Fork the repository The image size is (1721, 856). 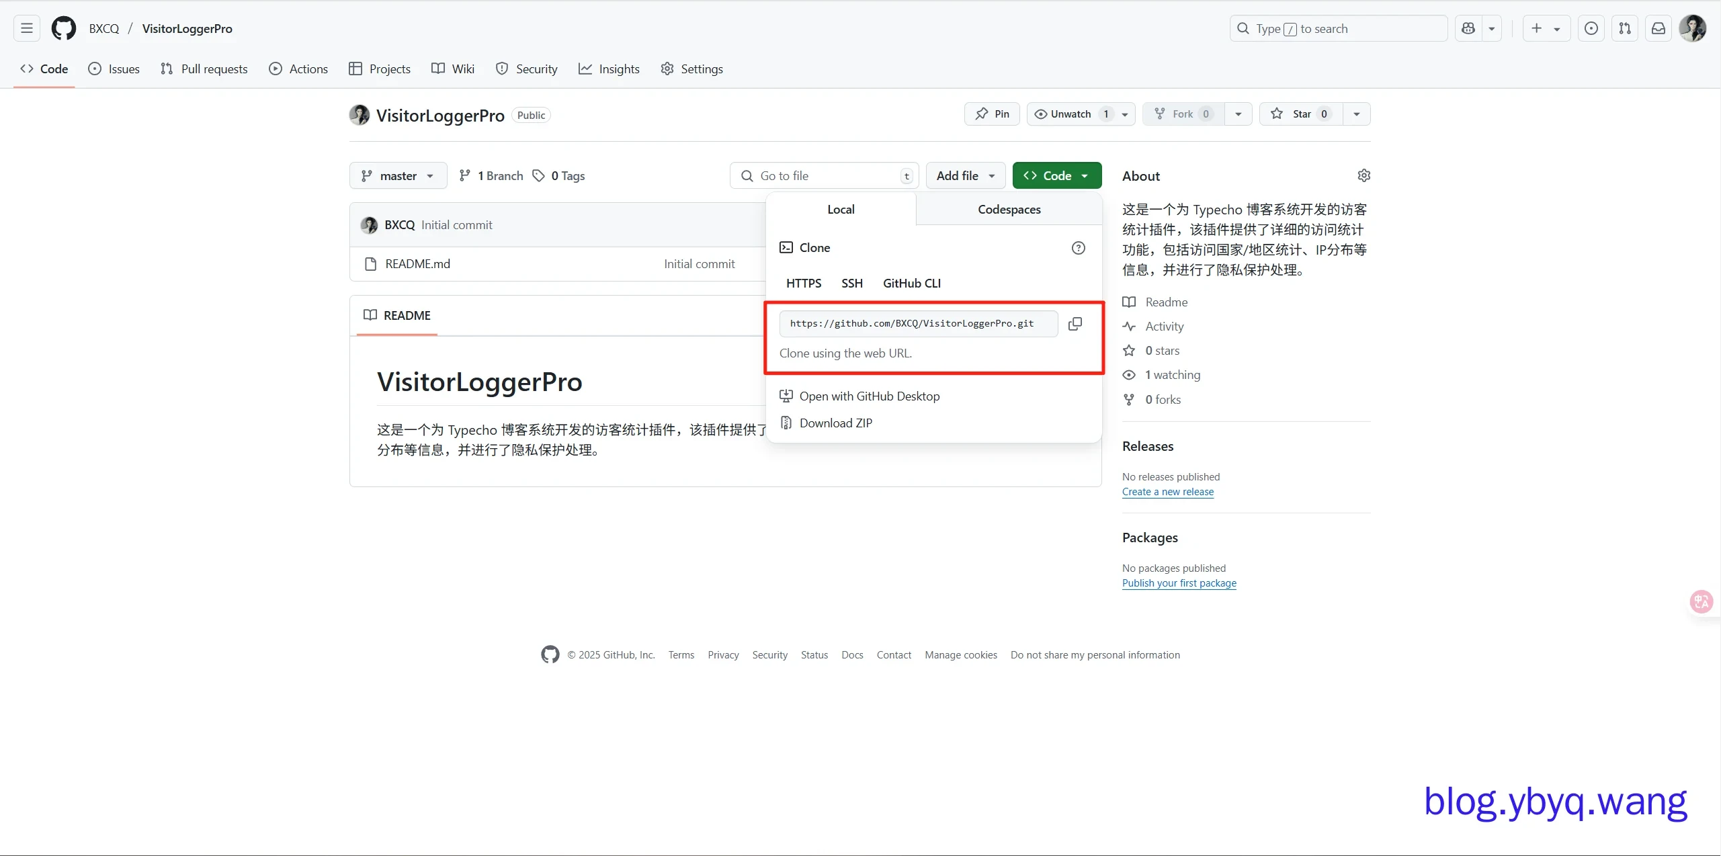click(x=1183, y=114)
